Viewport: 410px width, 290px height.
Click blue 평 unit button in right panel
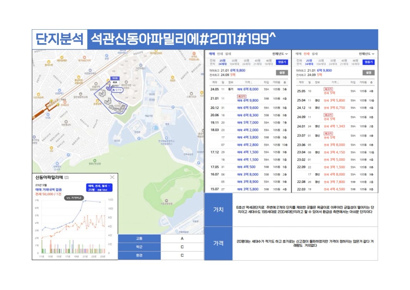[x=368, y=62]
